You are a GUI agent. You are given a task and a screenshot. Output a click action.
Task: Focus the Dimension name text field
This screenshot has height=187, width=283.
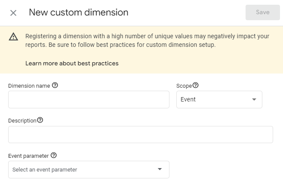pos(89,100)
